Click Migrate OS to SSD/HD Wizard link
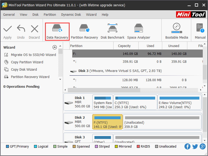 (x=33, y=55)
